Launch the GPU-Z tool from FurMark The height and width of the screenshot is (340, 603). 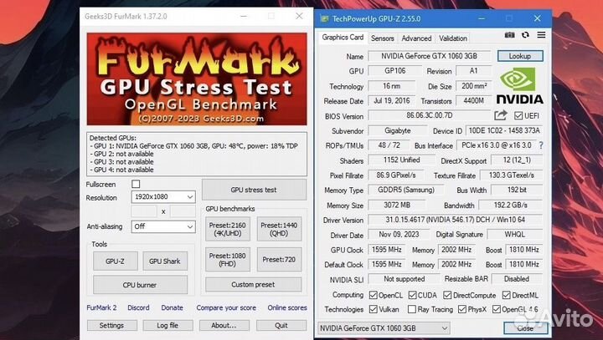(115, 261)
